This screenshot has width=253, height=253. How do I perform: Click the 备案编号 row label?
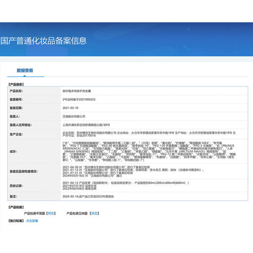16,99
